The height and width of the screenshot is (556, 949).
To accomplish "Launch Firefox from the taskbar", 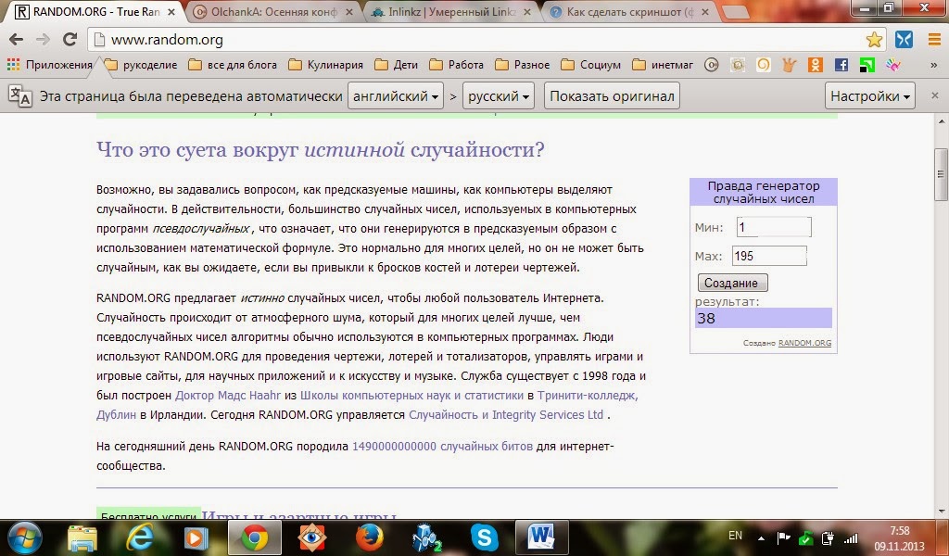I will coord(369,537).
